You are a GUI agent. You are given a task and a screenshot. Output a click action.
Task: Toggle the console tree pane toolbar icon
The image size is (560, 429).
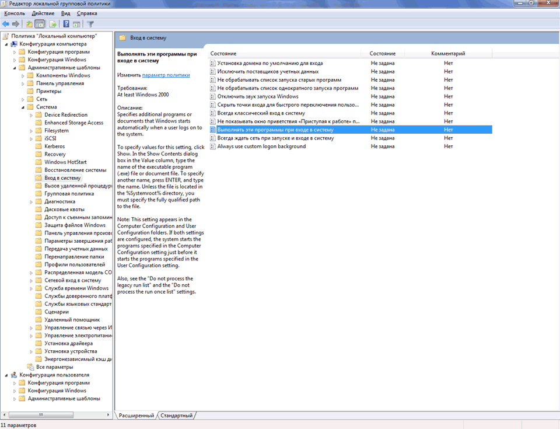tap(40, 24)
